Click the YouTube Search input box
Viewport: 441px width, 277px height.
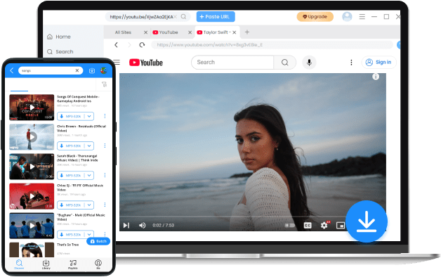tap(232, 62)
